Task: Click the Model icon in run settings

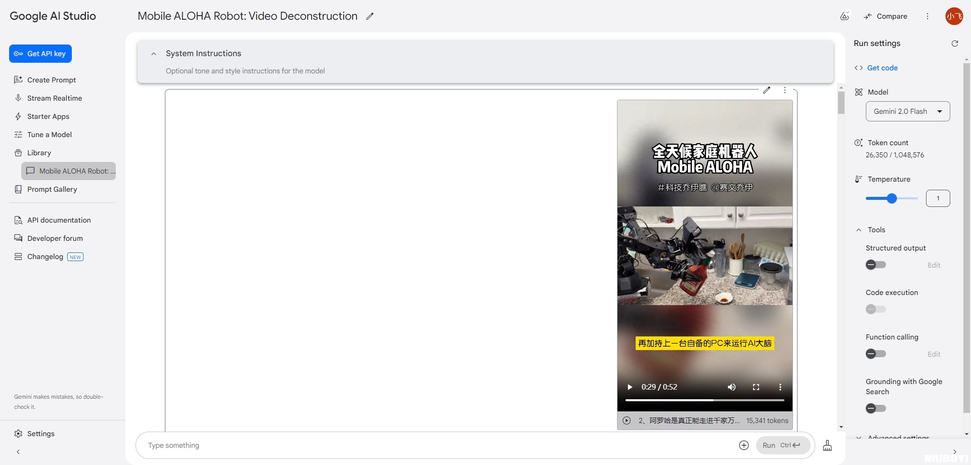Action: pos(858,92)
